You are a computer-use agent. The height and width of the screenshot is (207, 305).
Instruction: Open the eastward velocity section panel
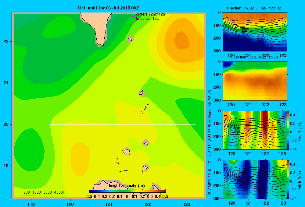click(255, 179)
